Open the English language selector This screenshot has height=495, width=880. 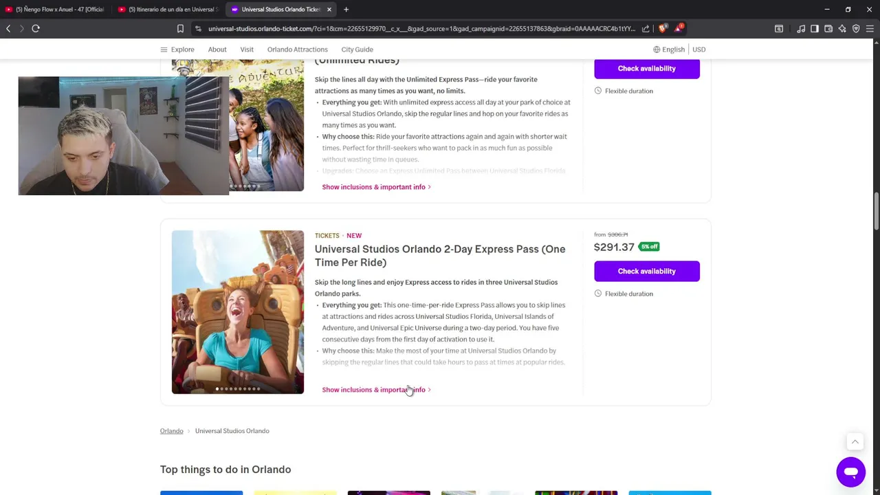[669, 49]
